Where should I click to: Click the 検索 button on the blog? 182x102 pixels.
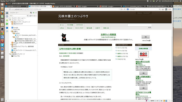150,27
